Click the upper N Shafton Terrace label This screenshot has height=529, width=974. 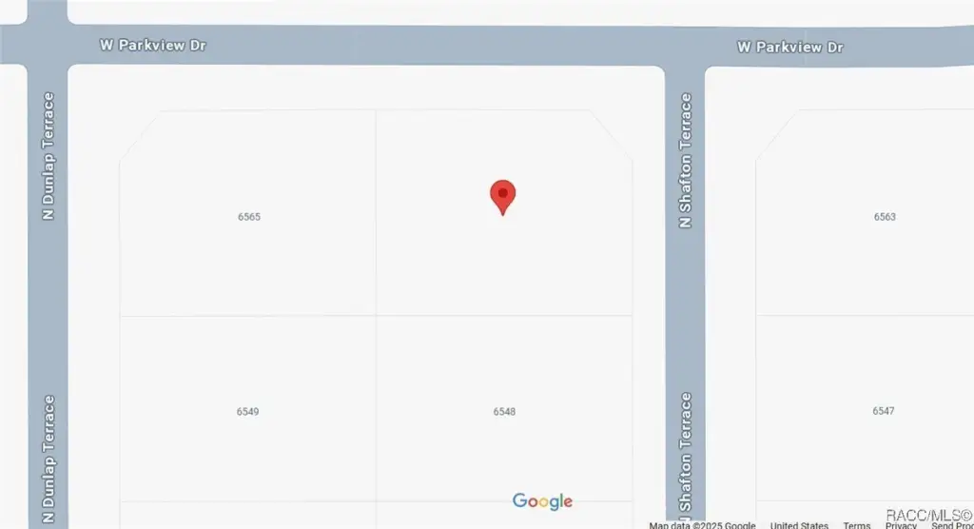click(685, 161)
